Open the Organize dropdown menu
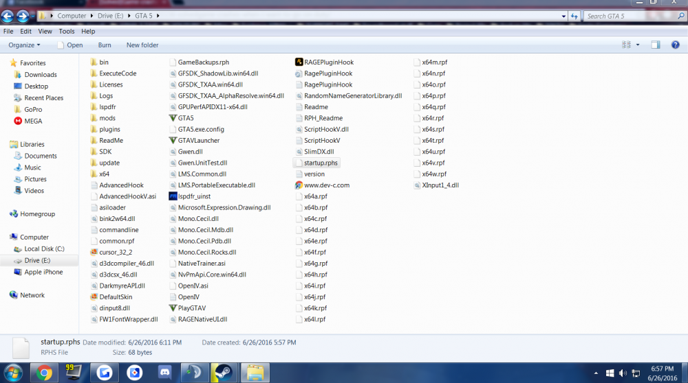 pyautogui.click(x=24, y=45)
